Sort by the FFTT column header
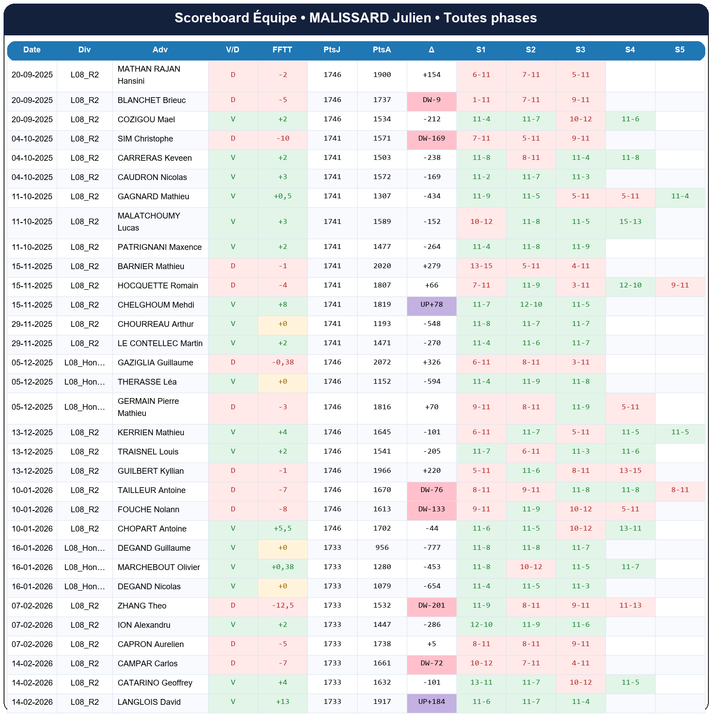Viewport: 712px width, 716px height. coord(282,50)
